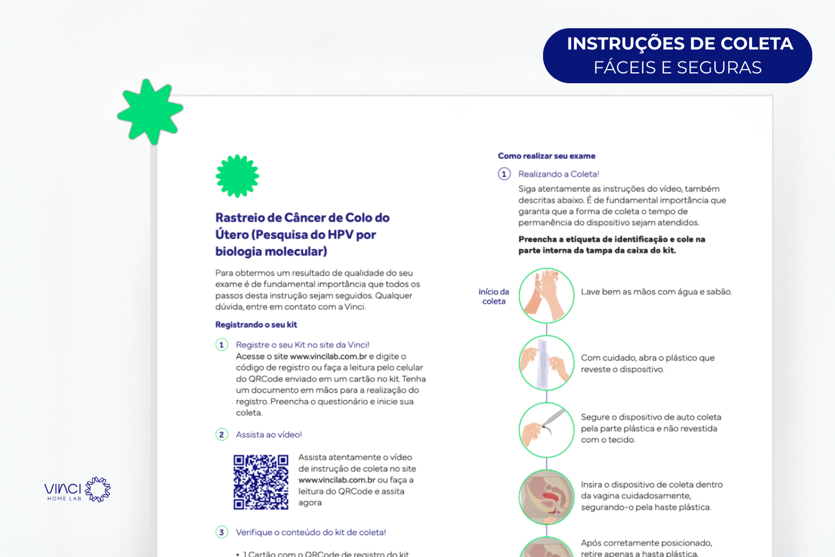
Task: Click the step 2 circle beside 'Assista ao vídeo!'
Action: click(x=222, y=435)
